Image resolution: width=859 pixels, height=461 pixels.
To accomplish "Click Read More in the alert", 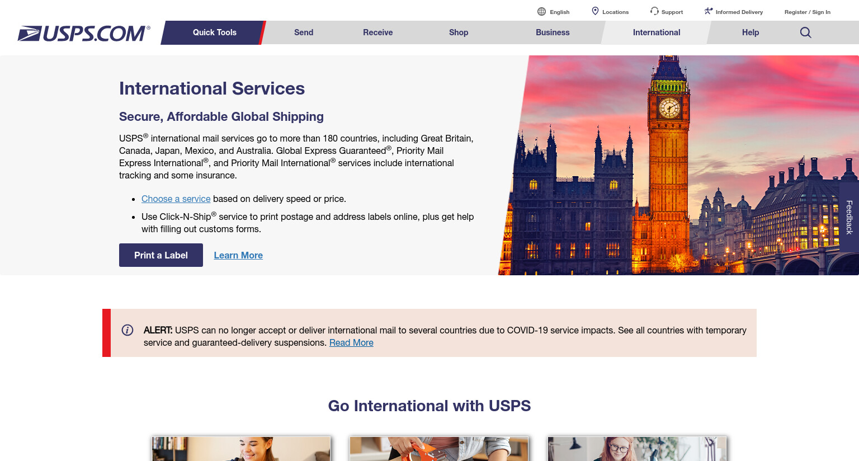I will (x=351, y=342).
